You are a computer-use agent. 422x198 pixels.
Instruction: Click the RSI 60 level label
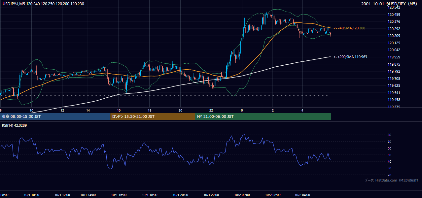pyautogui.click(x=389, y=148)
